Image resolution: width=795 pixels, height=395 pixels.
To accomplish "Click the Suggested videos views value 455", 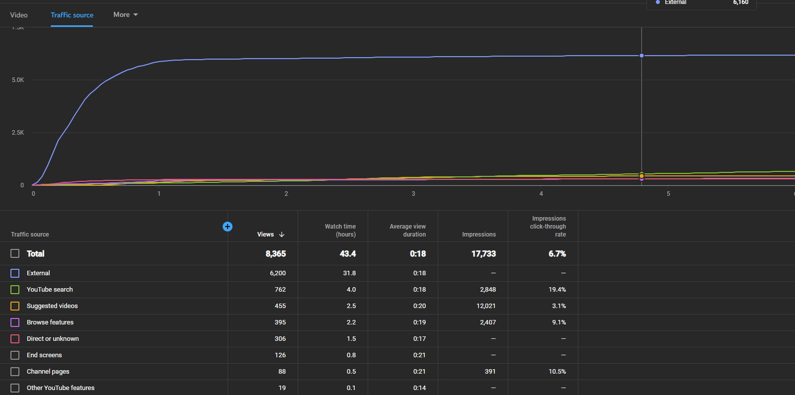I will [x=280, y=306].
